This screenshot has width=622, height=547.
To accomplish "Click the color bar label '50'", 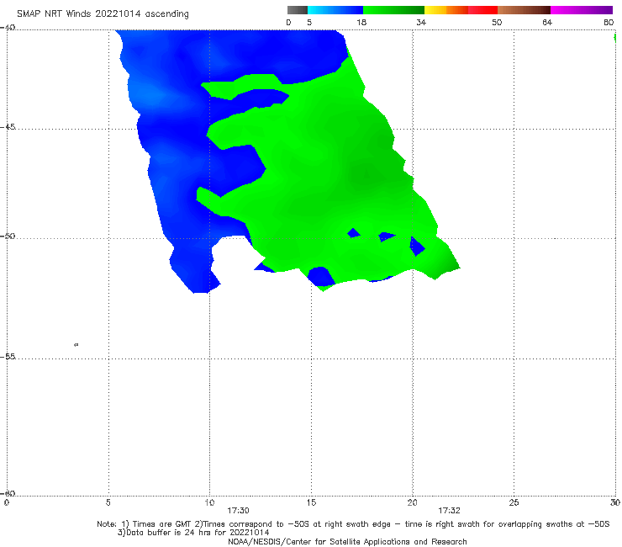I will 497,22.
